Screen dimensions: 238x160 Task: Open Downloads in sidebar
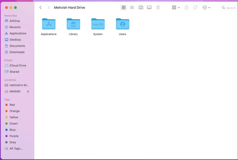coord(17,52)
